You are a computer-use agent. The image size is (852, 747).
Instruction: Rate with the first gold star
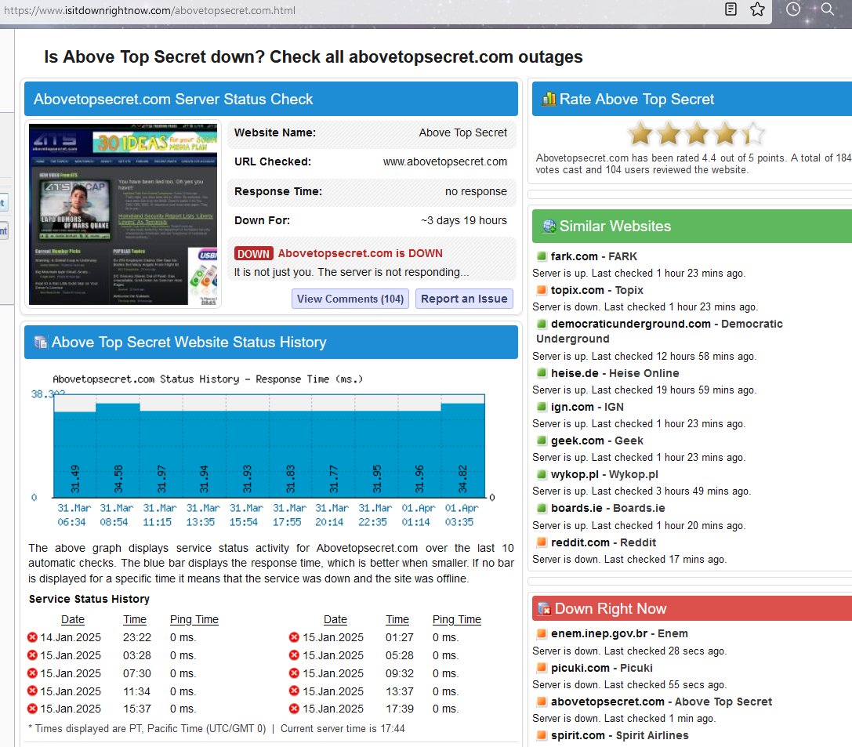click(641, 134)
